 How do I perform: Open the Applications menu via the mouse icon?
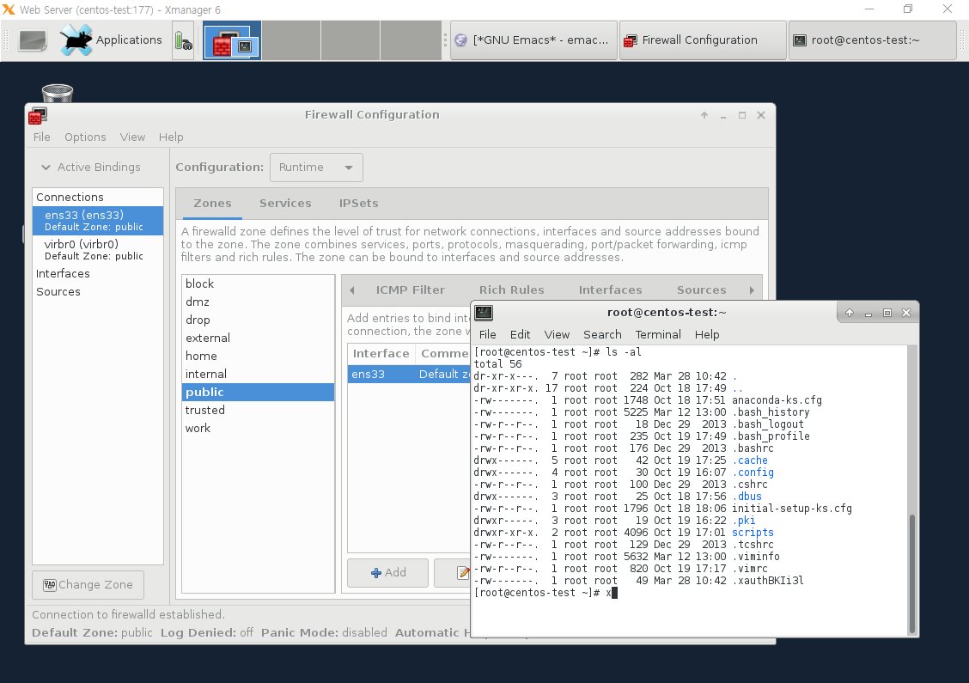click(x=76, y=40)
